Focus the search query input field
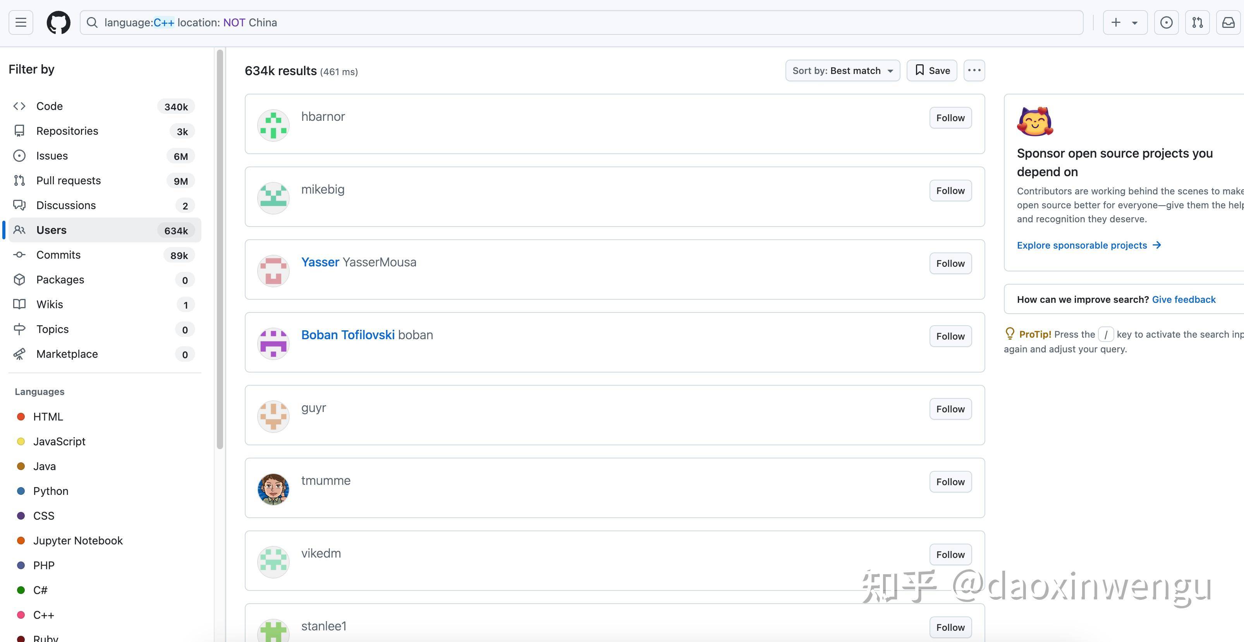 pyautogui.click(x=581, y=22)
